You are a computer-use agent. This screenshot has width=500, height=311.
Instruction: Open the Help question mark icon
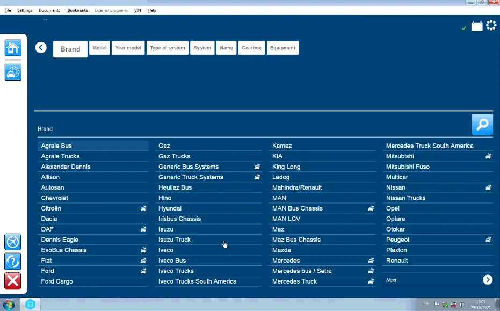click(12, 261)
